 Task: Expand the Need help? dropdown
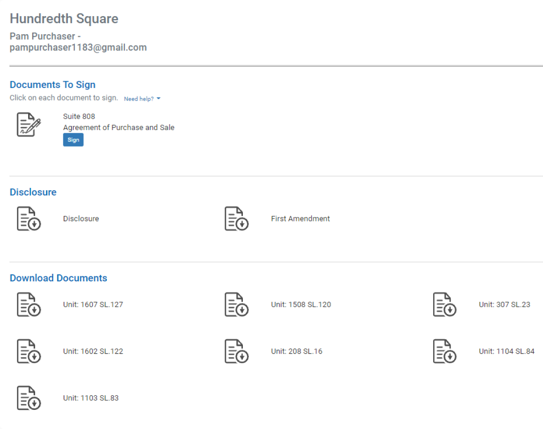click(x=142, y=99)
